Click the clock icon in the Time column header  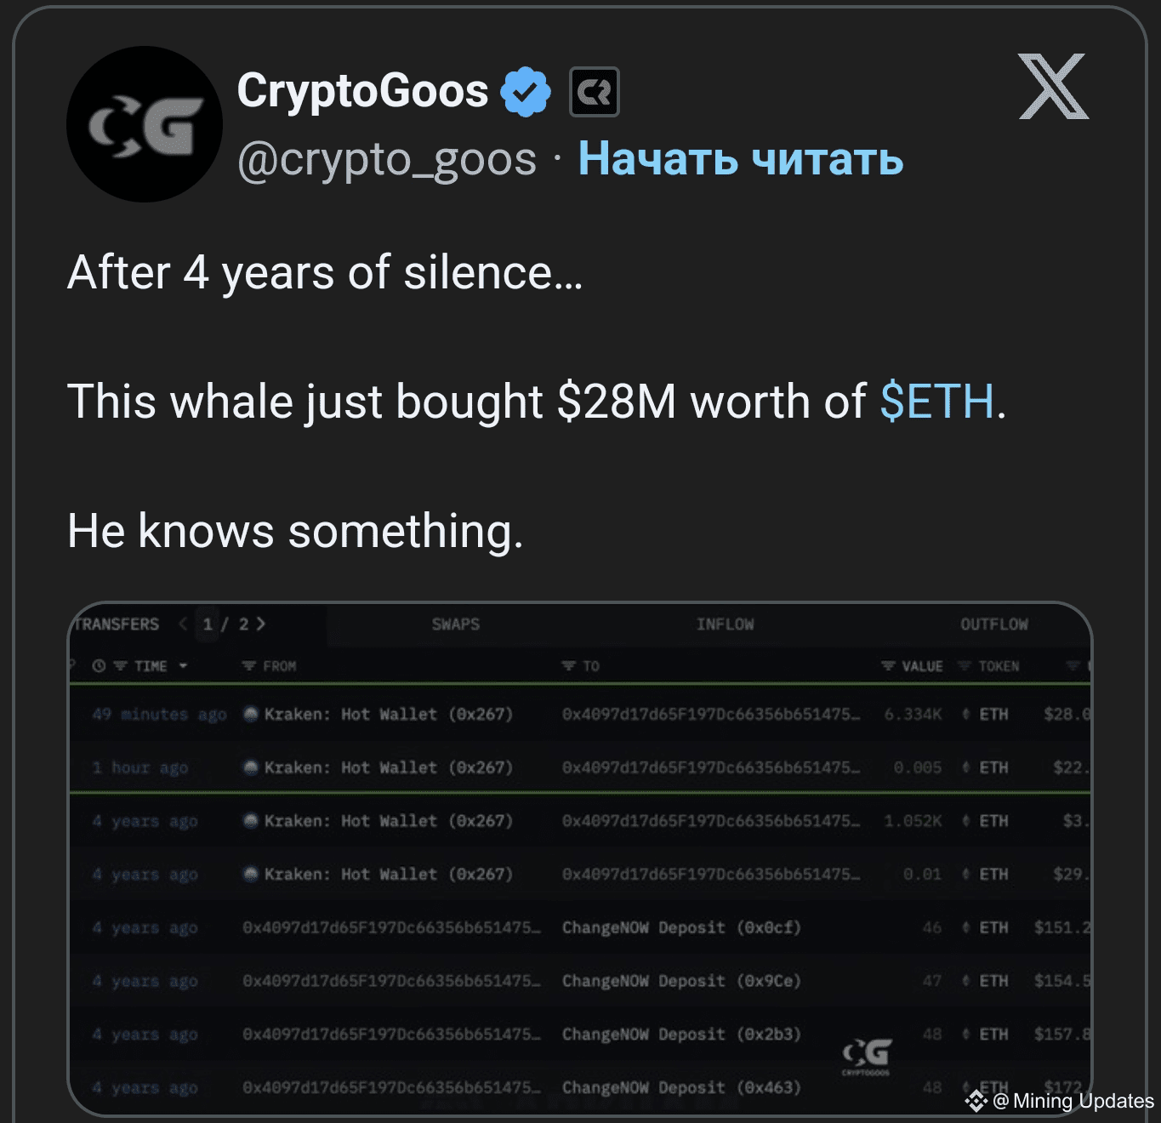pos(99,666)
